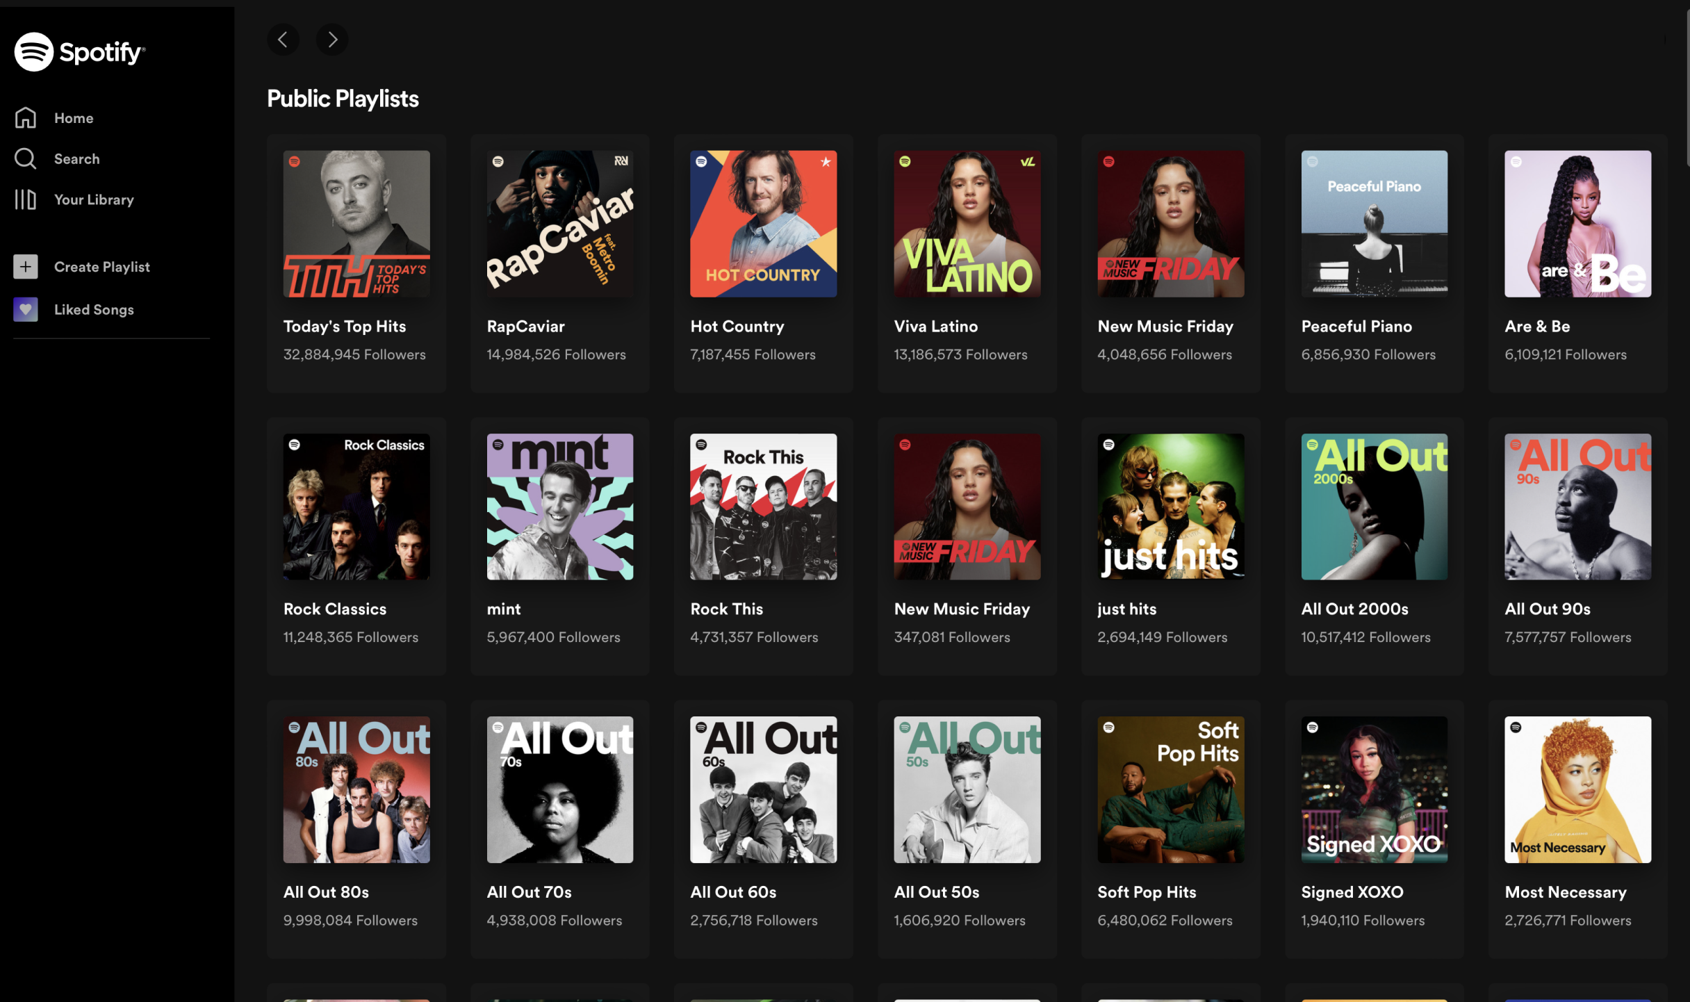Click the Spotify logo

point(80,51)
